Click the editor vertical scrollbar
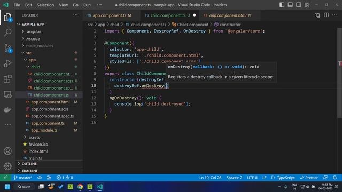 pos(339,73)
